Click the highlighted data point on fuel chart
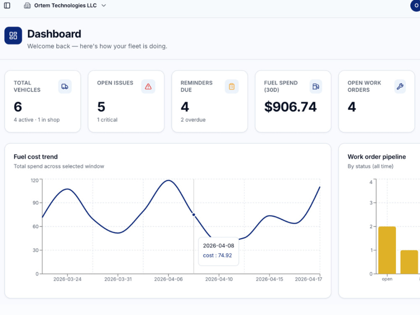Viewport: 420px width, 315px height. (x=194, y=215)
